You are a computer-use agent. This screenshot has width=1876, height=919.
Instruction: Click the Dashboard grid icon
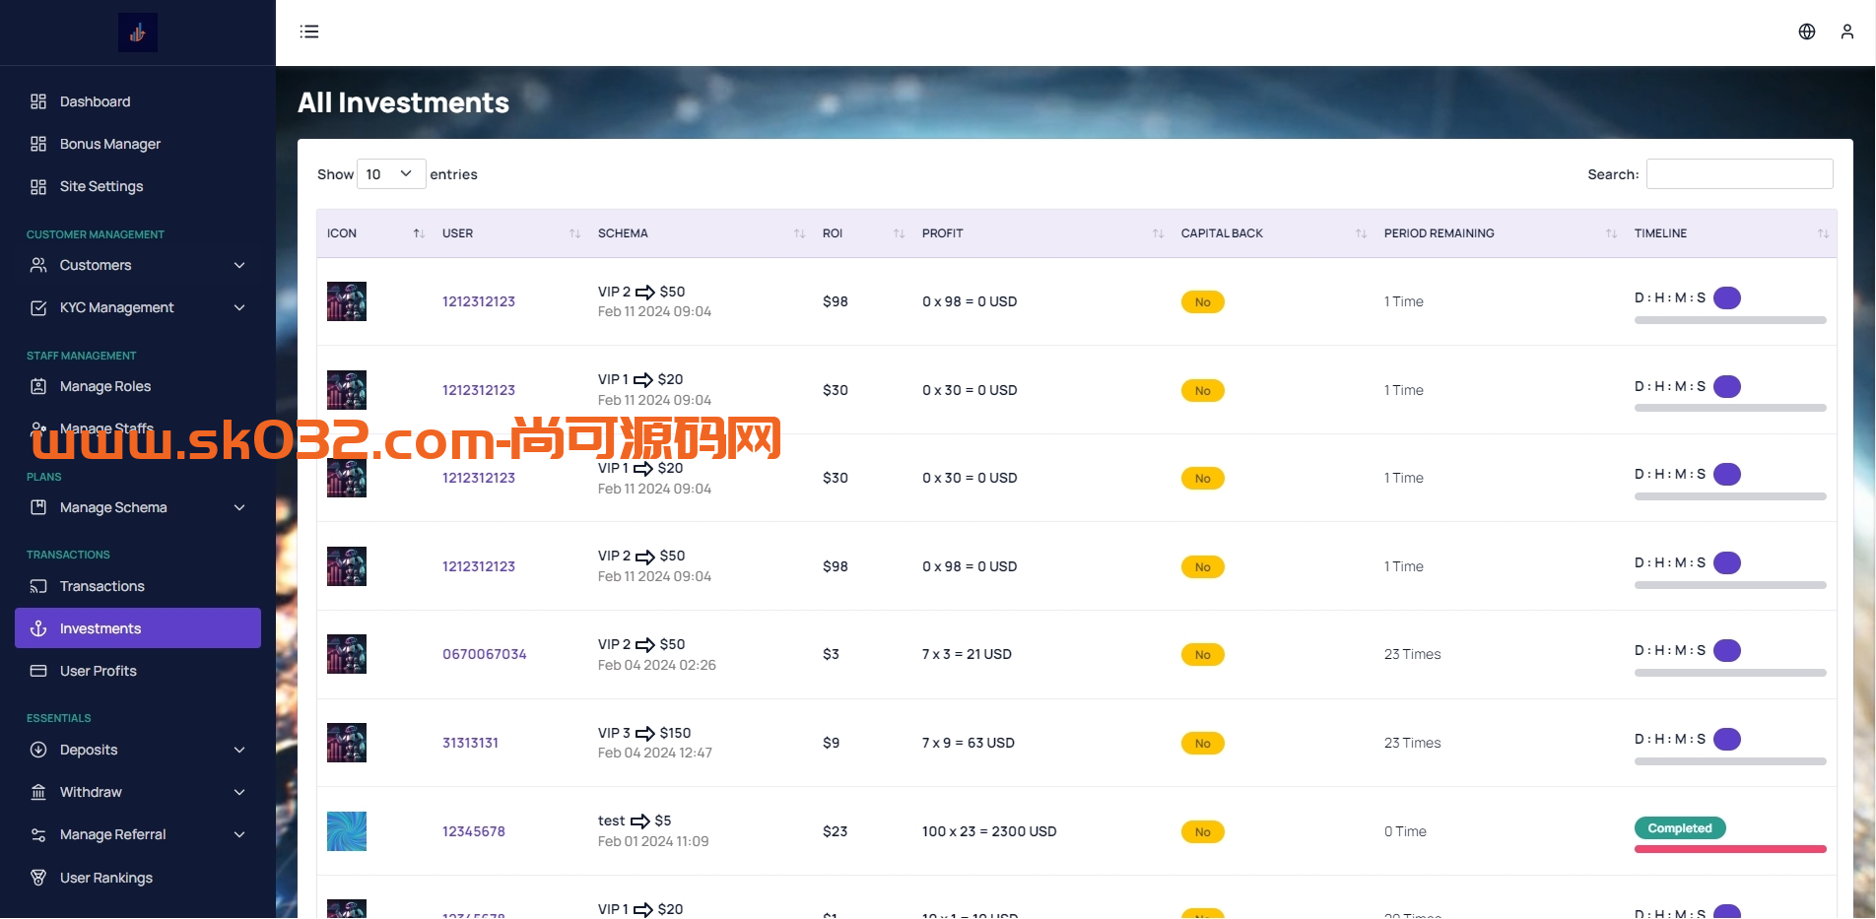click(x=38, y=101)
